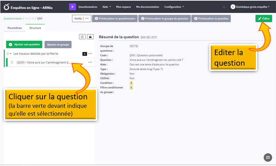Click the collapse/refresh icon above question list
Viewport: 276px width, 166px height.
pos(82,37)
